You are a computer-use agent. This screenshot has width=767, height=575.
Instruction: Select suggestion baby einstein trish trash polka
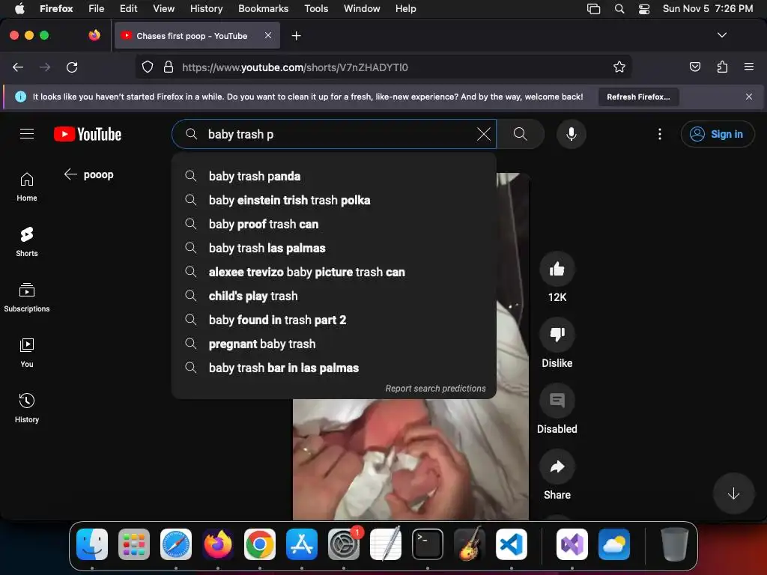(x=334, y=200)
